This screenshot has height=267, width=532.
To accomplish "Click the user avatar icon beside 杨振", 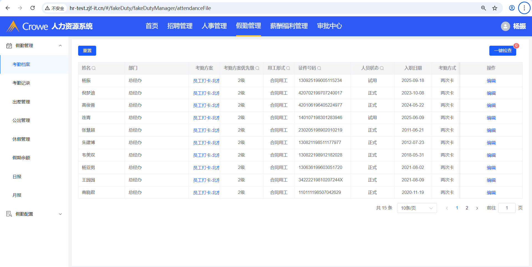I will pyautogui.click(x=505, y=26).
